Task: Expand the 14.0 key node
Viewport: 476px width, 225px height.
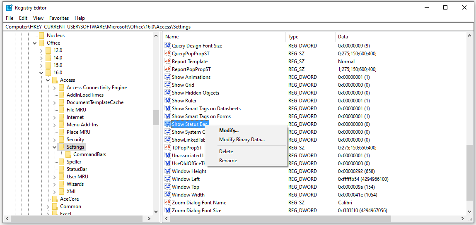Action: click(41, 58)
